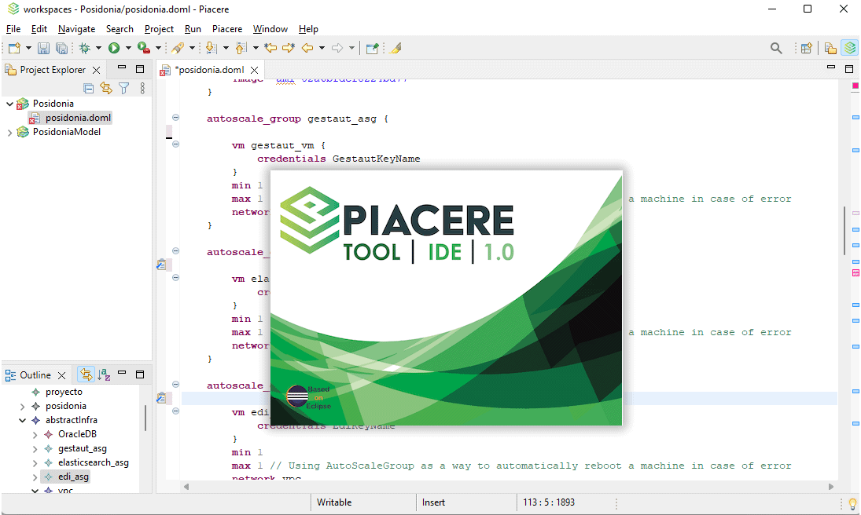Navigate forward with greyed right arrow
The image size is (861, 515).
(x=337, y=48)
